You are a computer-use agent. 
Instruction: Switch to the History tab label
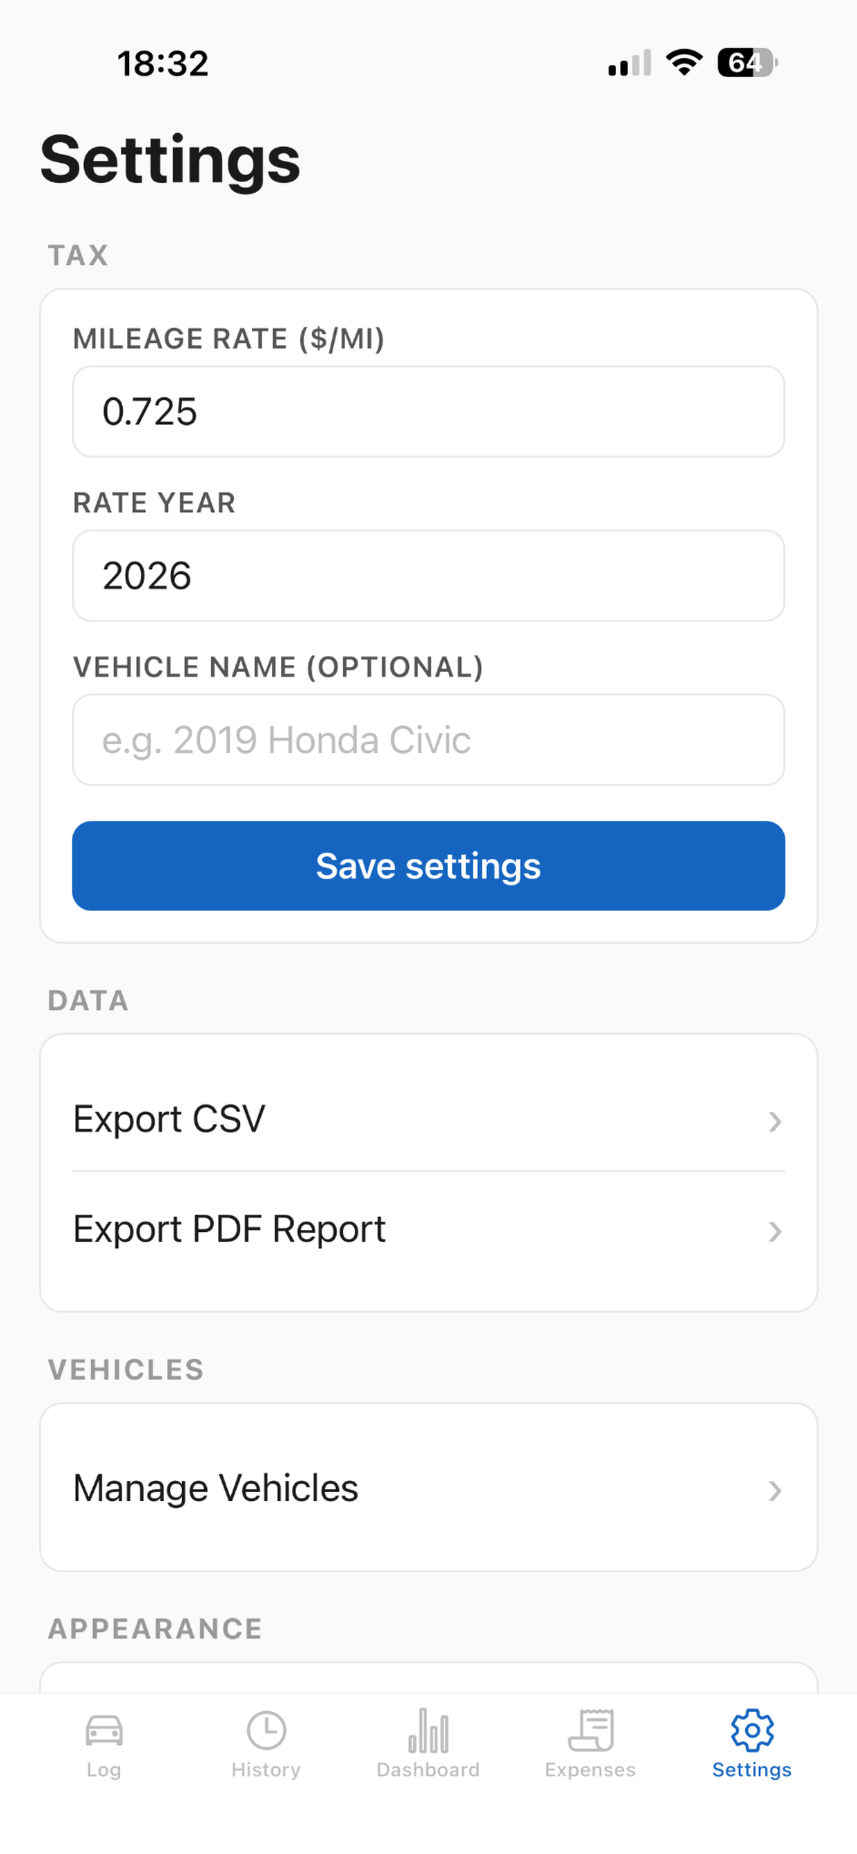266,1770
